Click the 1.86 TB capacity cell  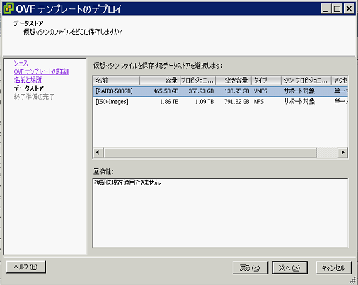[x=169, y=102]
